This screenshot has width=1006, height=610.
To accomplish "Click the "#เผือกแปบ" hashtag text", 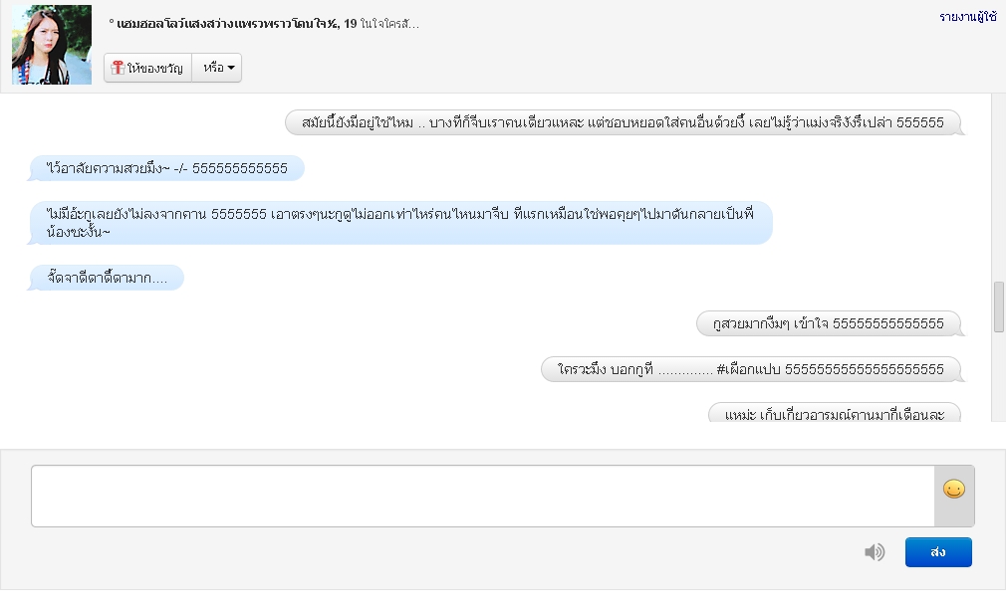I will coord(749,369).
